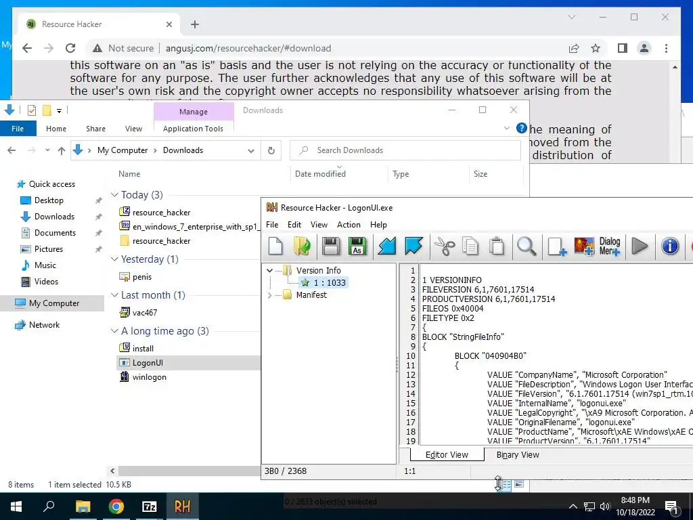Open the Help menu in Resource Hacker

point(378,225)
